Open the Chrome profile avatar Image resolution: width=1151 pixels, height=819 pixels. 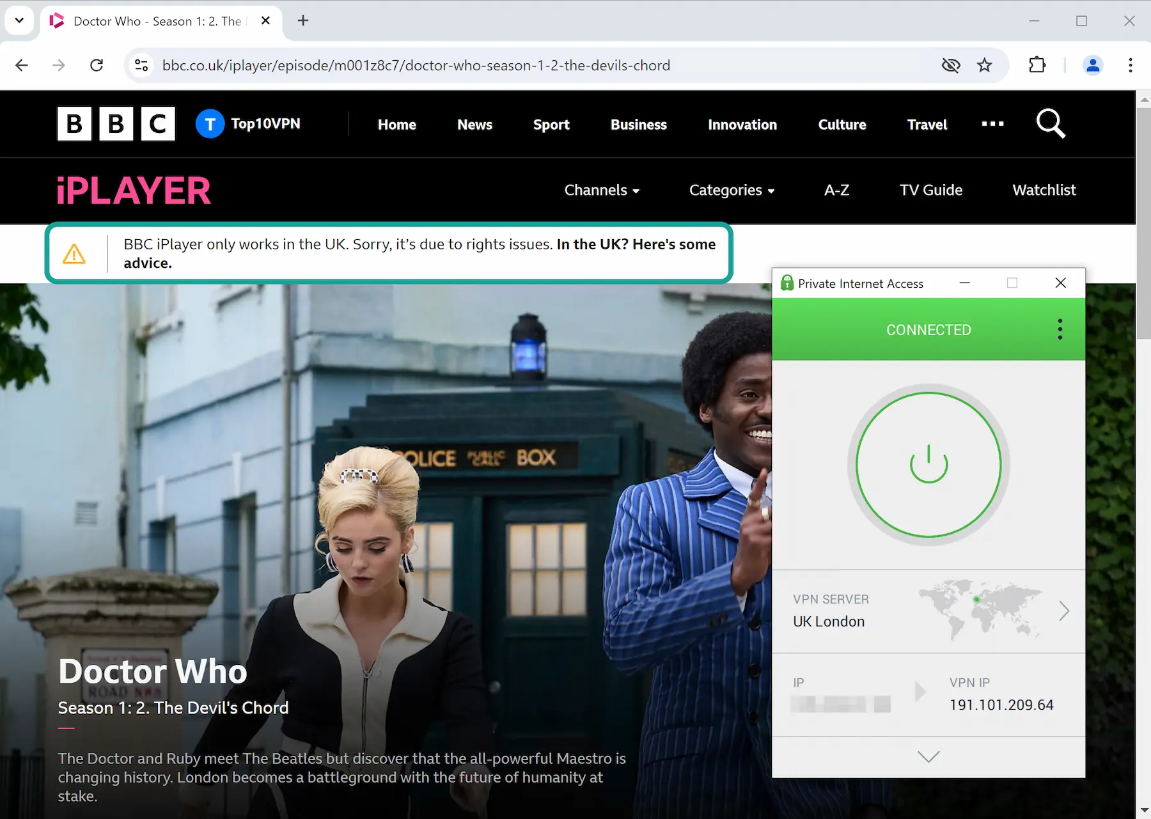coord(1093,65)
